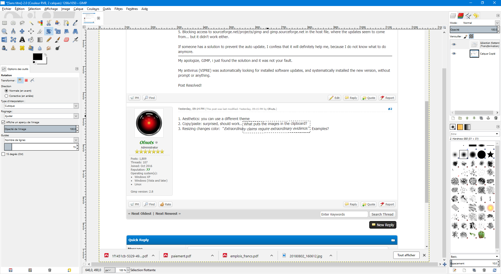The image size is (501, 274).
Task: Select the Free Select lasso tool
Action: click(22, 23)
